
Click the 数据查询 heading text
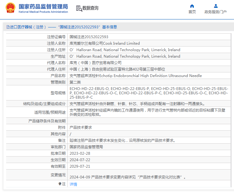pyautogui.click(x=90, y=8)
